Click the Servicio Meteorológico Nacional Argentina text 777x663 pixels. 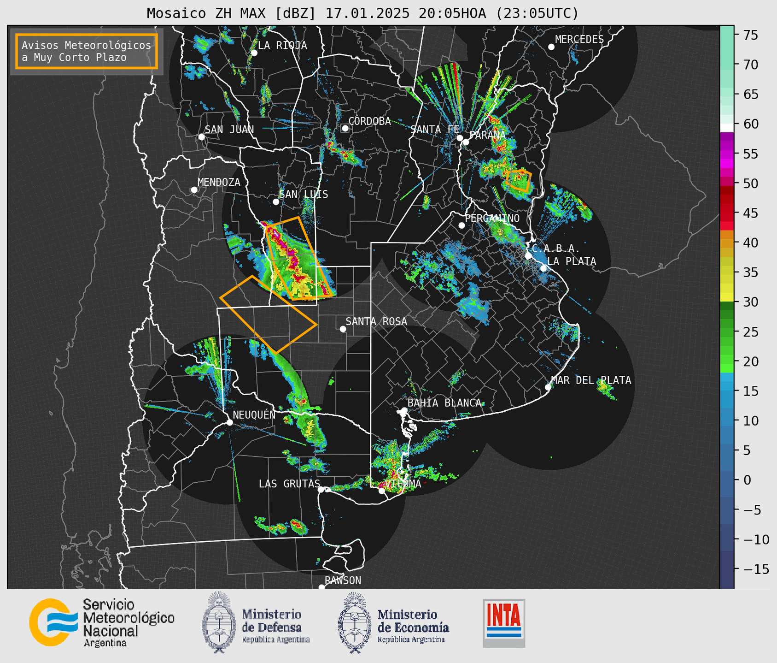[x=129, y=623]
